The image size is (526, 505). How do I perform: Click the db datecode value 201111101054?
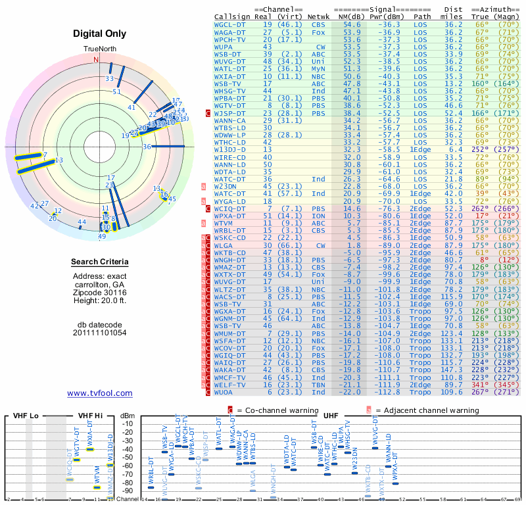(100, 333)
